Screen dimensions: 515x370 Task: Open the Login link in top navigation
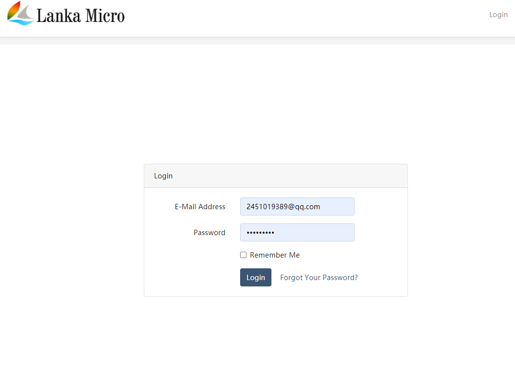click(498, 15)
